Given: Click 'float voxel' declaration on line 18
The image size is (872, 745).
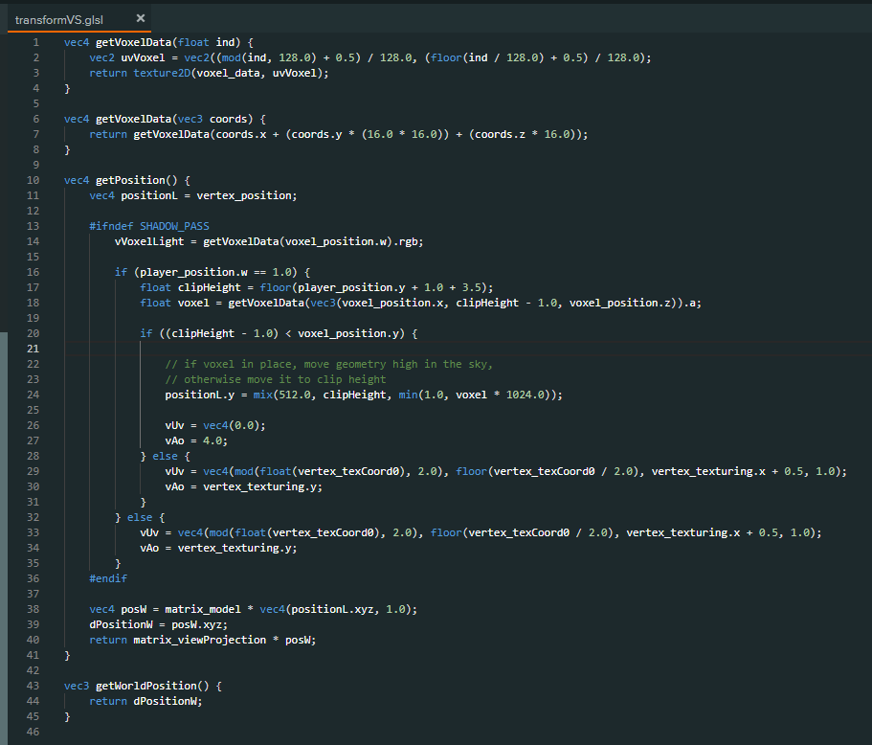Looking at the screenshot, I should tap(174, 304).
